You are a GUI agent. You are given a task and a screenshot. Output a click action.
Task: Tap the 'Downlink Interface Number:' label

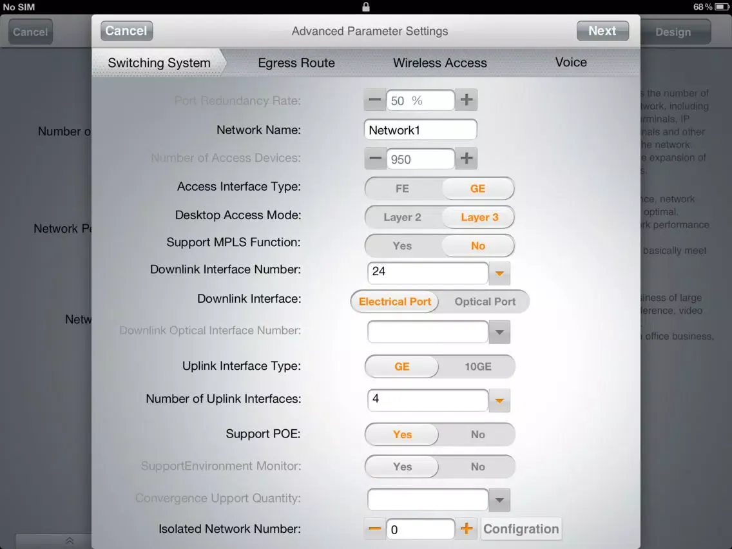225,269
